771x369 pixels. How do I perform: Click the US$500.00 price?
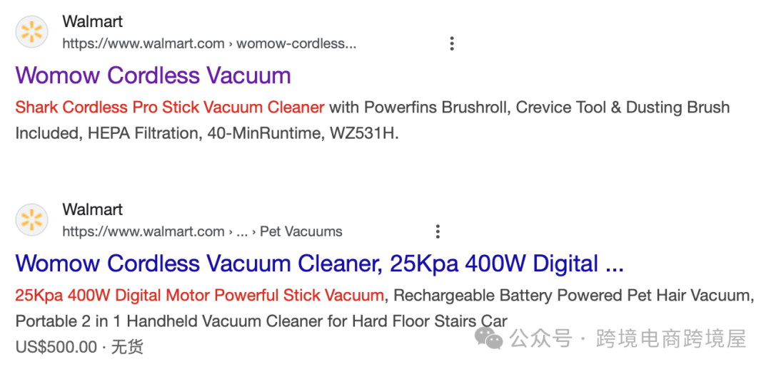56,347
